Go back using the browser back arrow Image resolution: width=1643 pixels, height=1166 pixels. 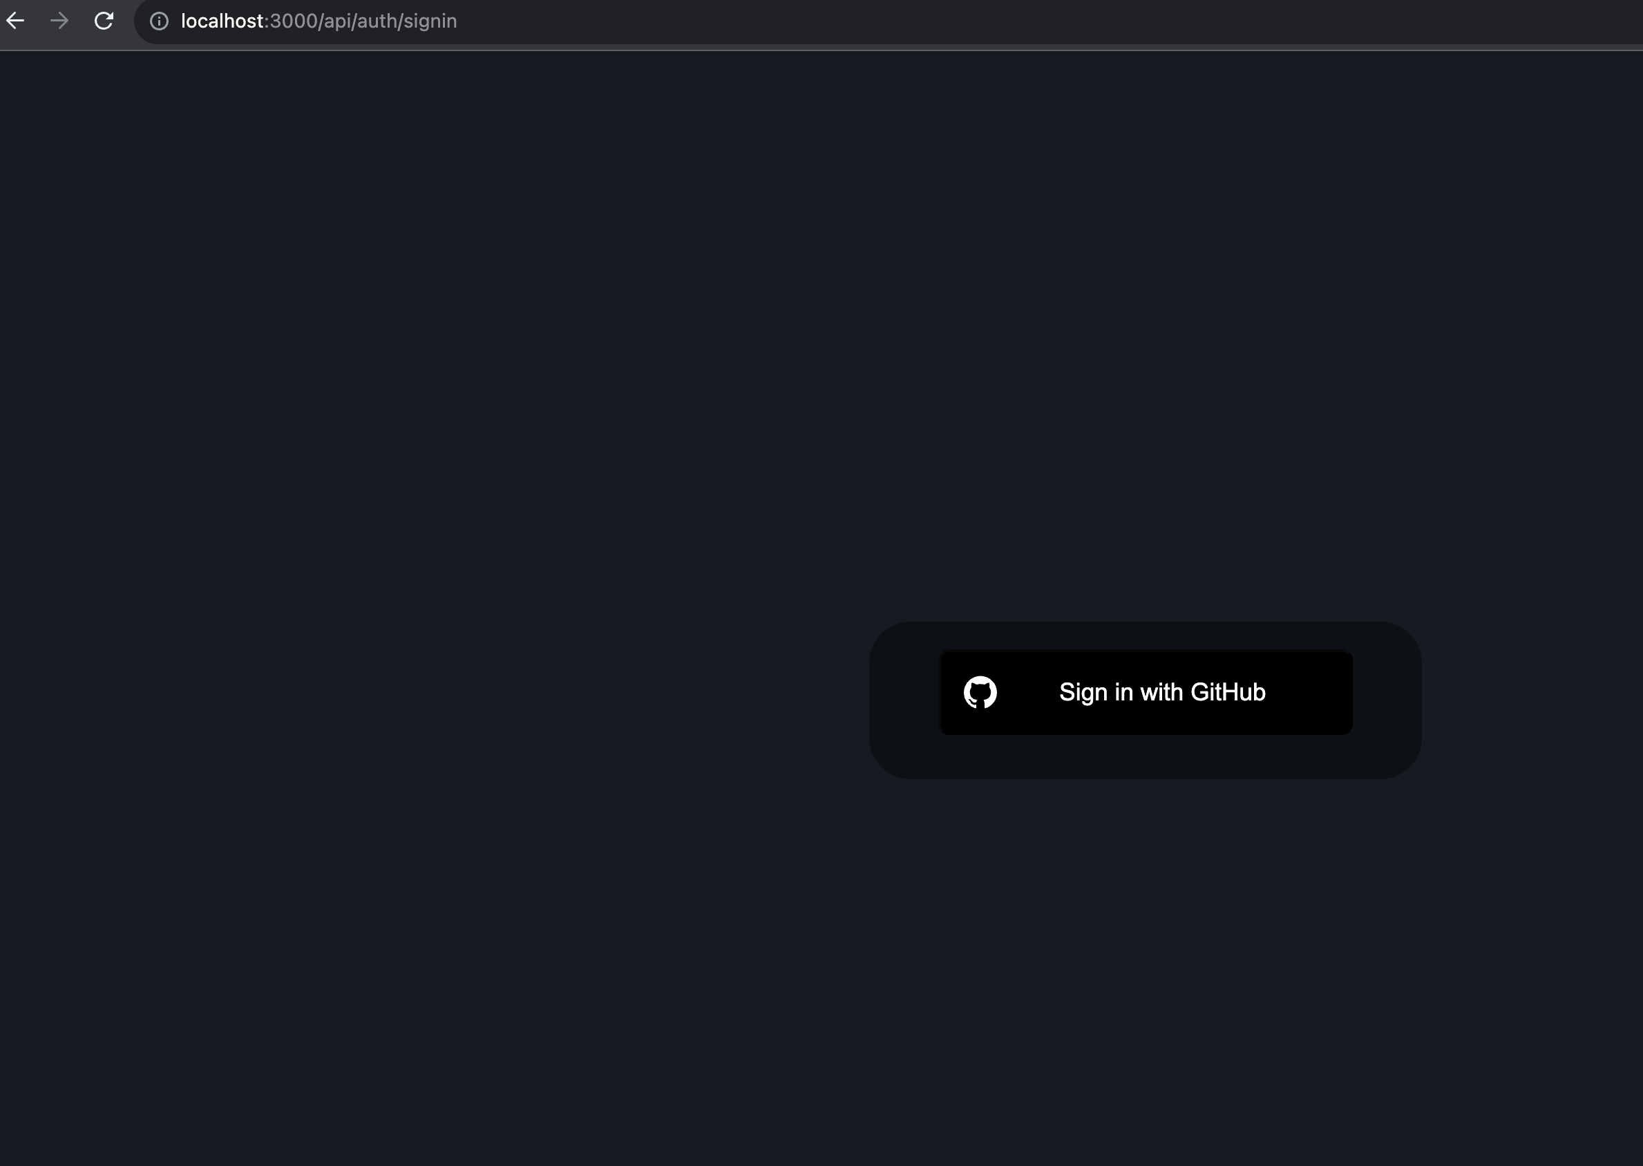pyautogui.click(x=15, y=21)
